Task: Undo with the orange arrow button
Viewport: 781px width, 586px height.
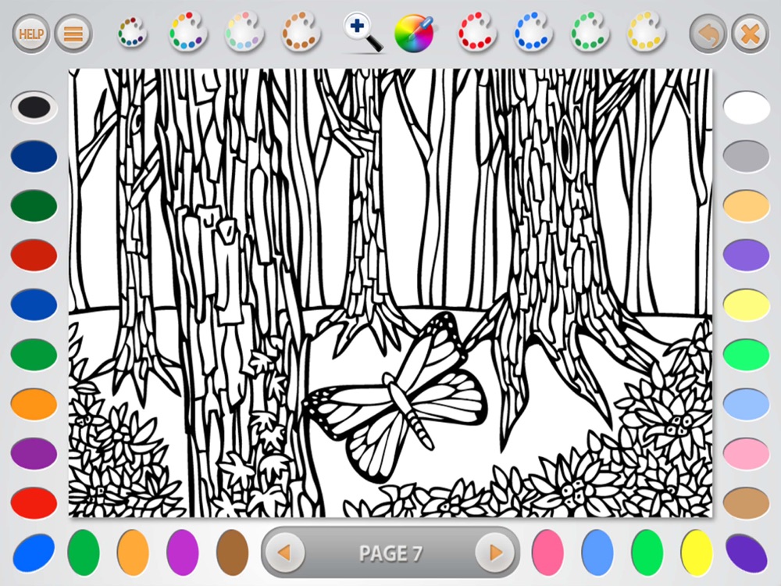Action: point(708,34)
